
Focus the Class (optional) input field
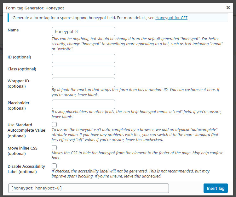[x=83, y=70]
